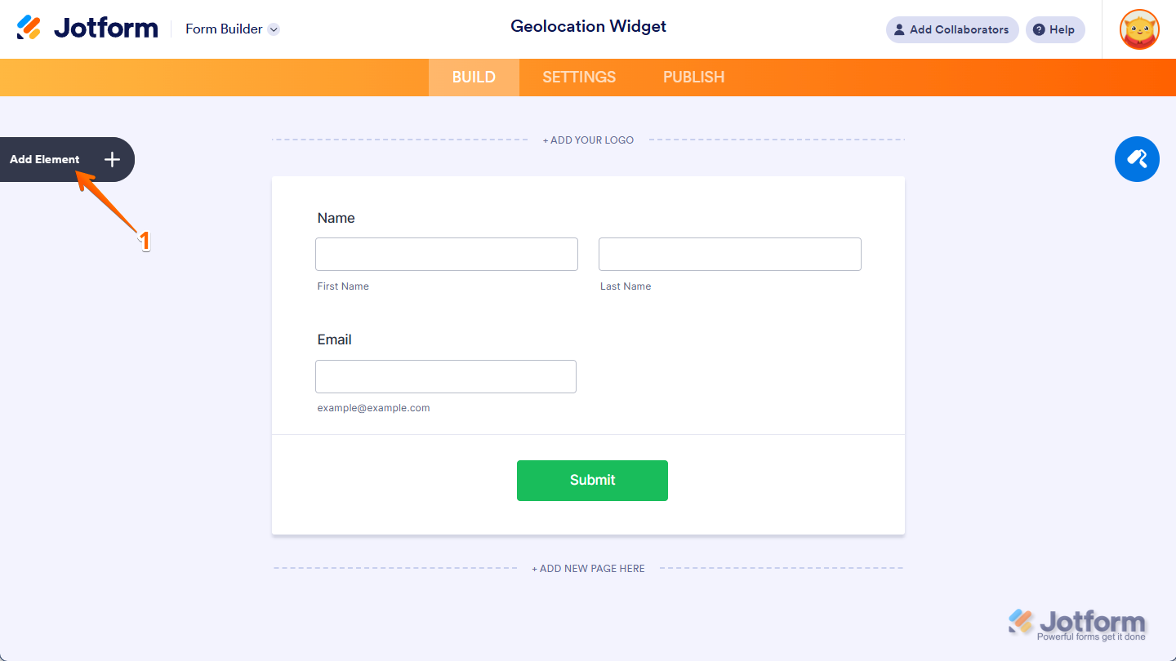Image resolution: width=1176 pixels, height=661 pixels.
Task: Select the Email input box
Action: tap(445, 376)
